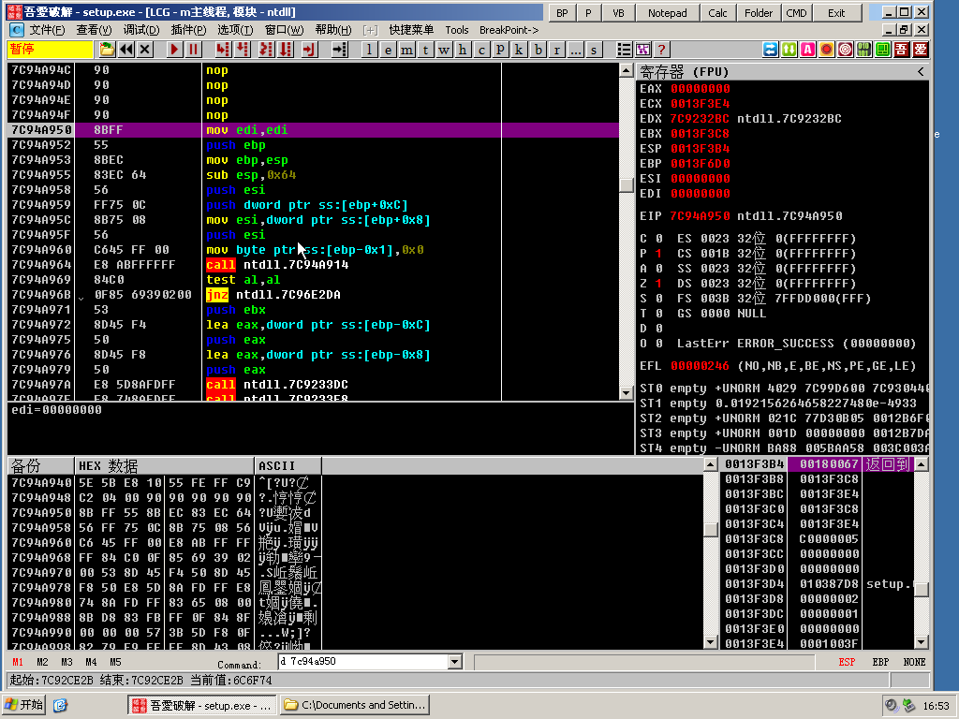Launch Notepad from the title bar button

point(667,13)
